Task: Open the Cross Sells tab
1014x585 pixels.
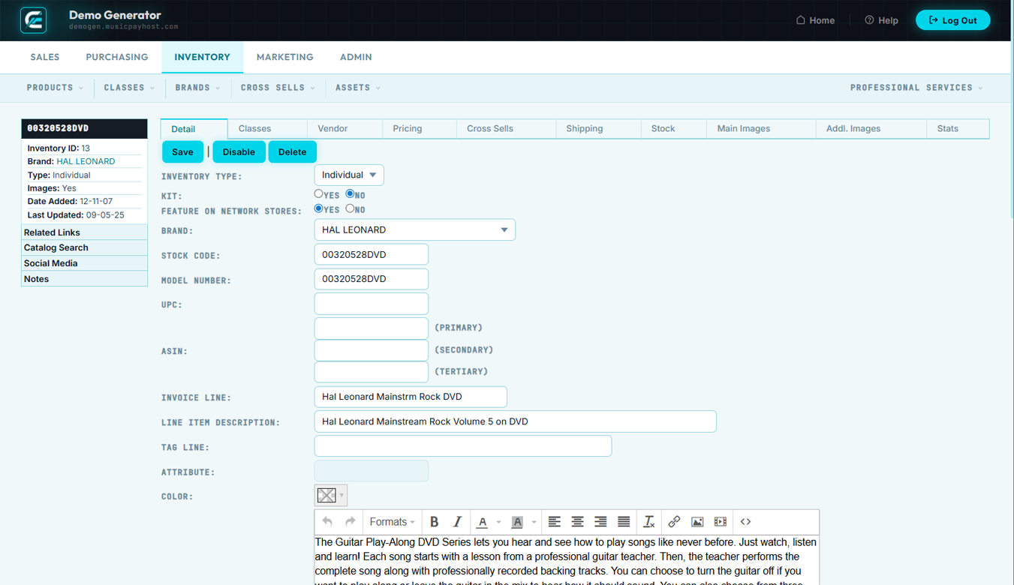Action: pos(506,129)
